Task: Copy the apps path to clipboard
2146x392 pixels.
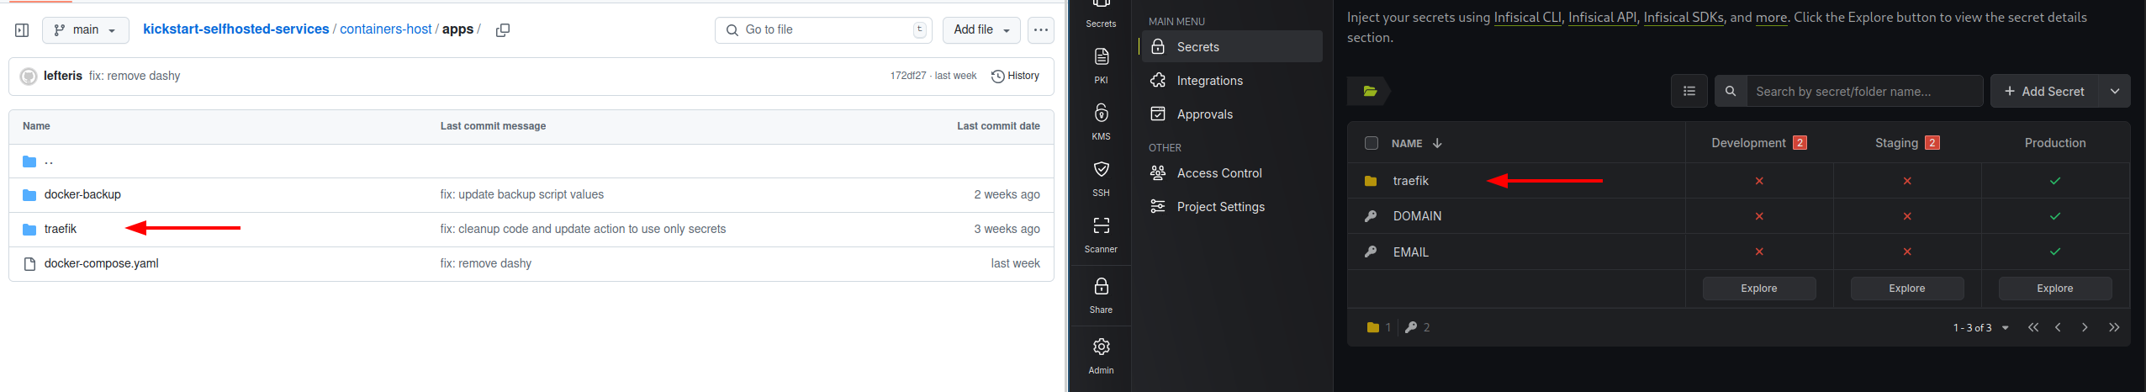Action: click(503, 30)
